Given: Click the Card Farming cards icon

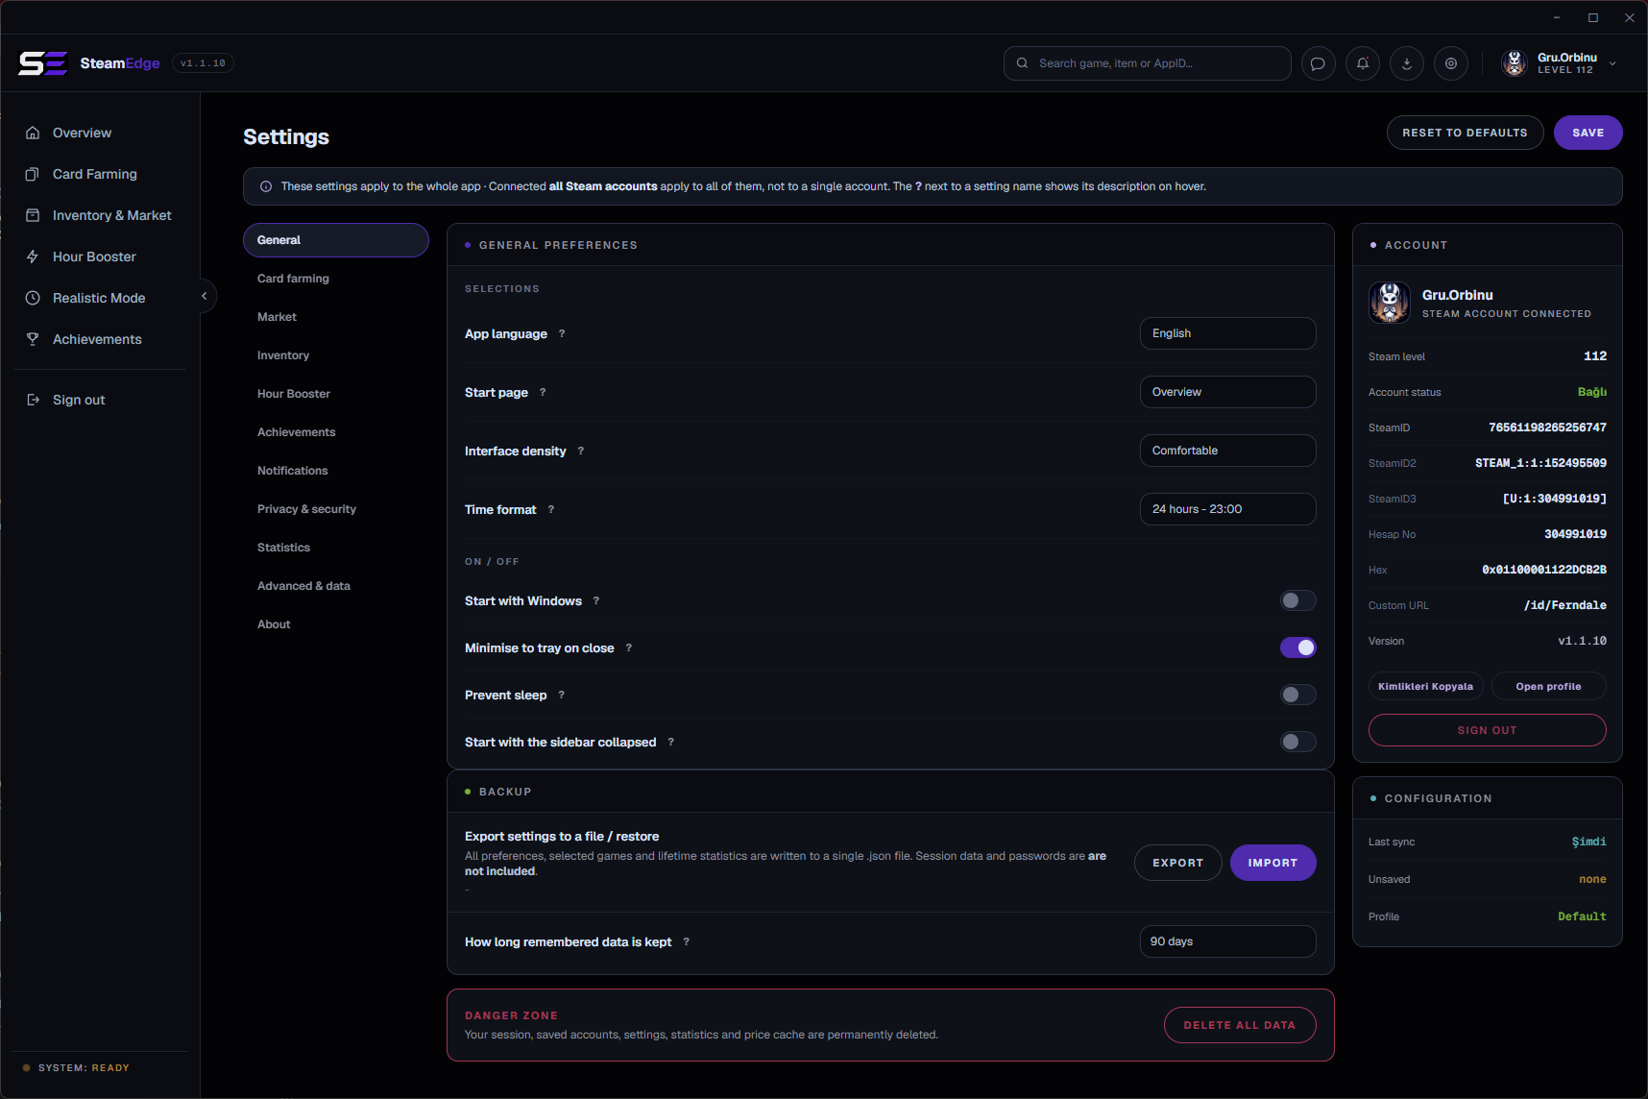Looking at the screenshot, I should pyautogui.click(x=33, y=174).
